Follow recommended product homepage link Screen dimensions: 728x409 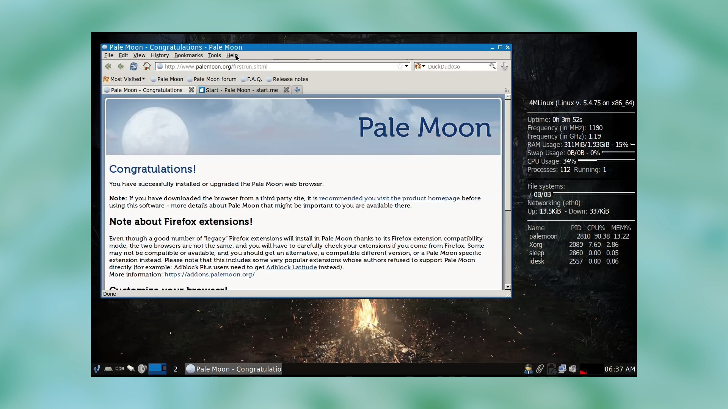(x=389, y=198)
